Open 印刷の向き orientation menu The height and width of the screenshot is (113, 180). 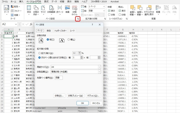click(x=36, y=10)
